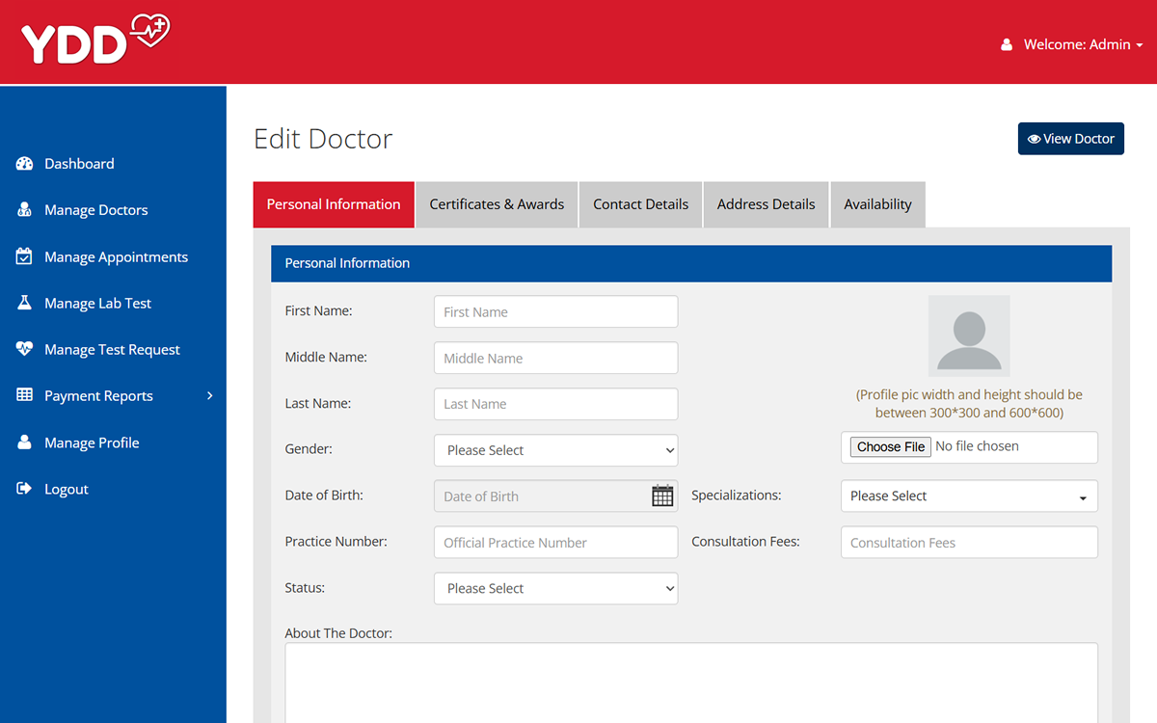Click the View Doctor button

pos(1071,139)
